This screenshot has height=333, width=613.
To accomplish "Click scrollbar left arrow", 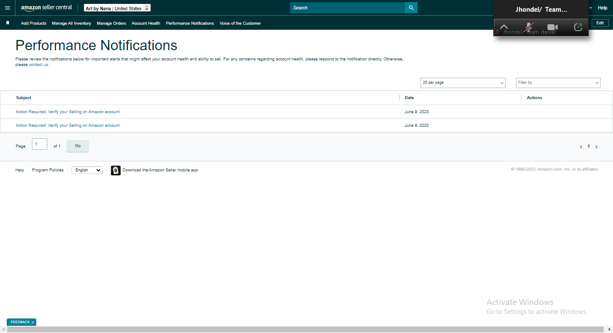I will click(x=3, y=330).
